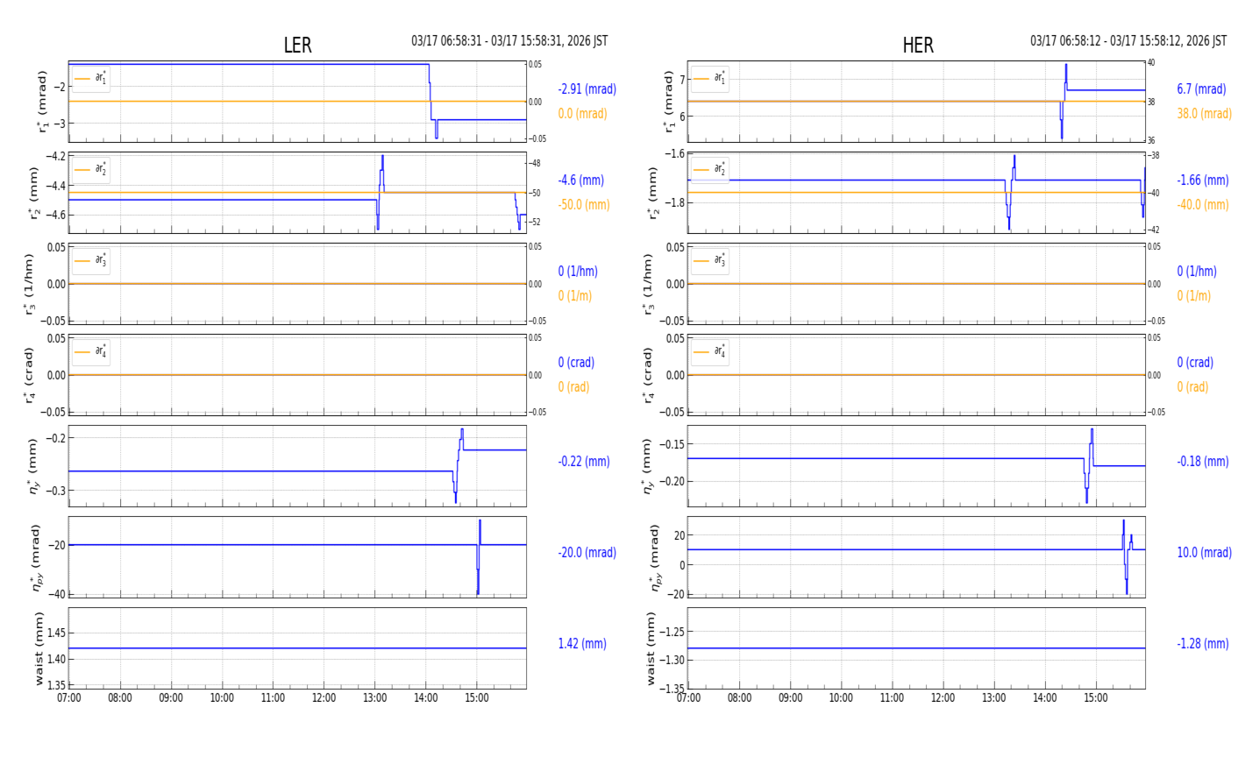Click the ∂r1* legend in the HER plot
The image size is (1238, 757).
click(x=709, y=79)
